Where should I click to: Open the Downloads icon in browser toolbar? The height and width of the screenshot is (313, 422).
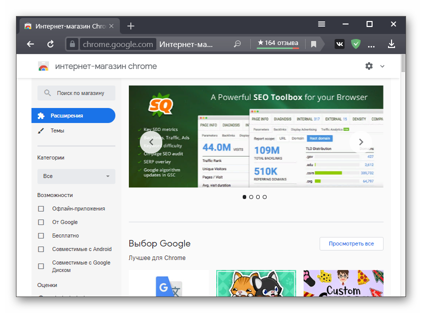(392, 44)
